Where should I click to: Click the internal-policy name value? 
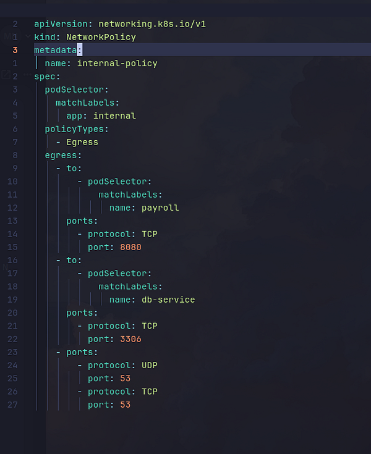117,64
